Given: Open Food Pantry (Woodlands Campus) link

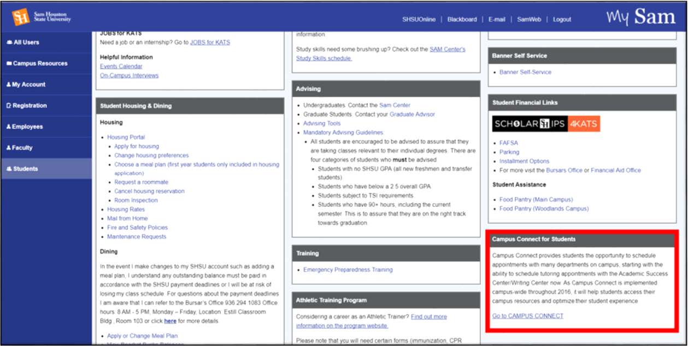Looking at the screenshot, I should (x=544, y=208).
